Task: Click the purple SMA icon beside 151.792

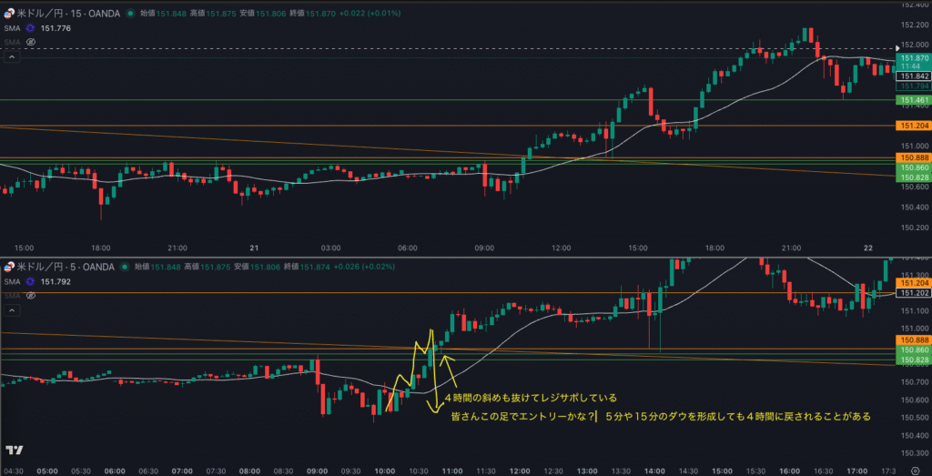Action: 31,281
